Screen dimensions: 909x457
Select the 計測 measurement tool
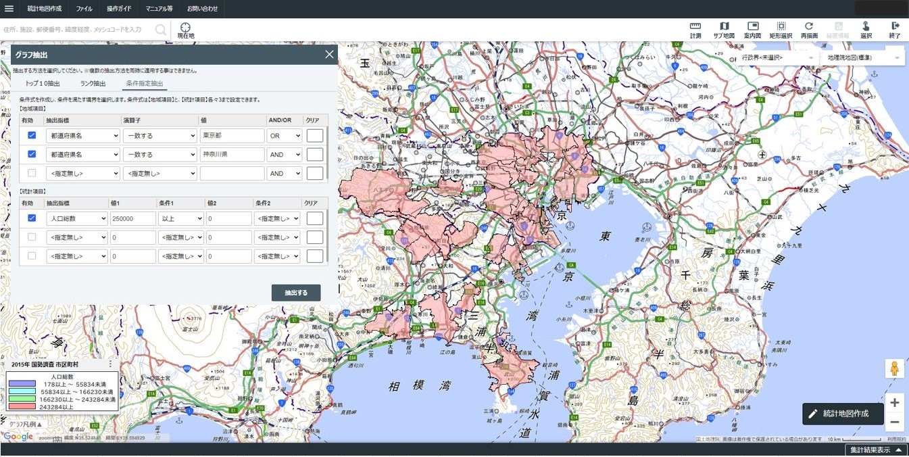tap(695, 30)
